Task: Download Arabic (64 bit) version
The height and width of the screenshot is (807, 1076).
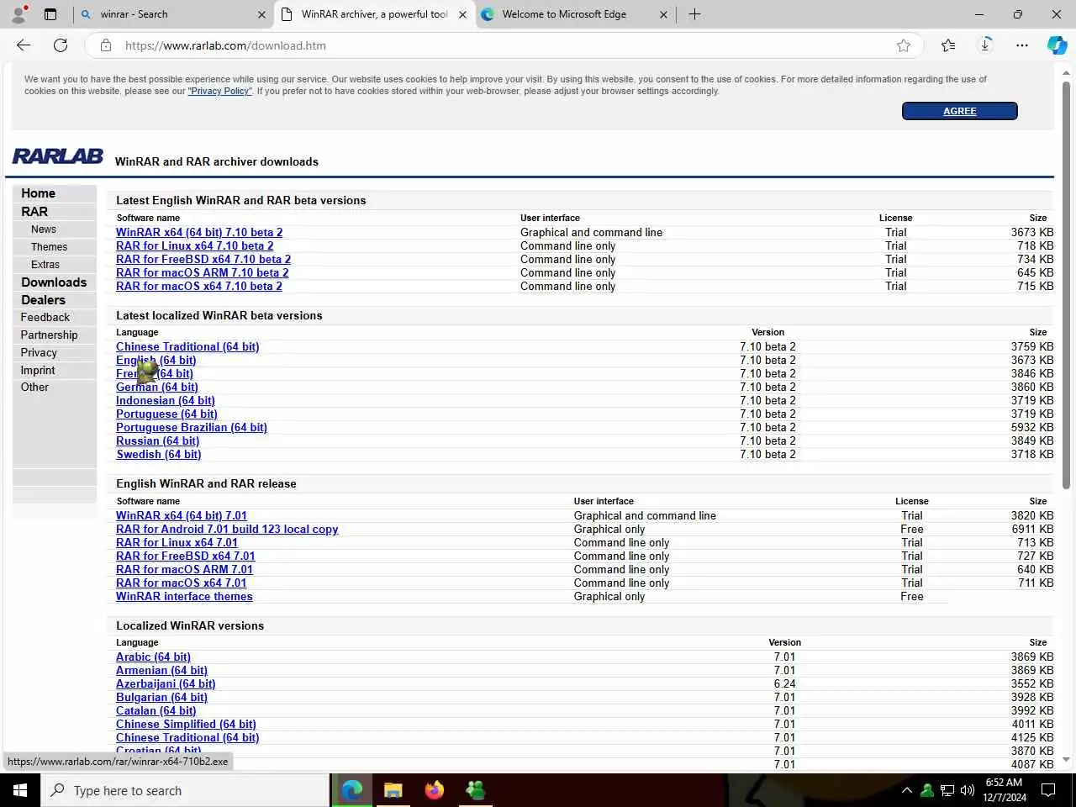Action: [x=153, y=657]
